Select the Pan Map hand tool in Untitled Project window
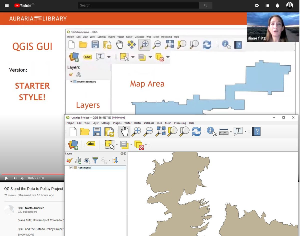 (124, 131)
